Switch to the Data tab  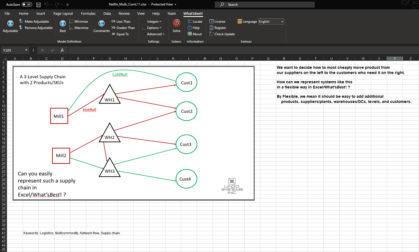pos(107,13)
